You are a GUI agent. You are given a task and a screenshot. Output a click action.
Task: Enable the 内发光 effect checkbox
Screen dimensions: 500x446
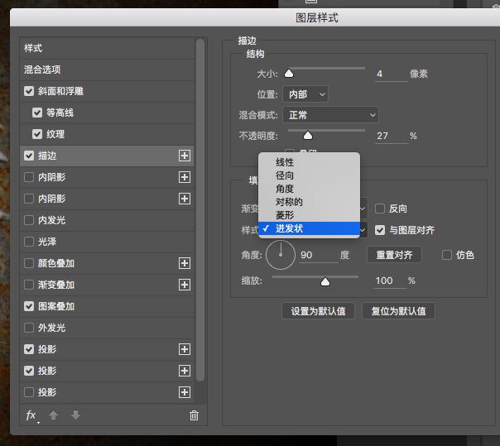coord(29,220)
